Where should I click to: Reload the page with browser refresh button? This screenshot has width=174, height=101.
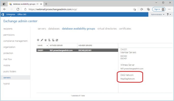click(18, 9)
